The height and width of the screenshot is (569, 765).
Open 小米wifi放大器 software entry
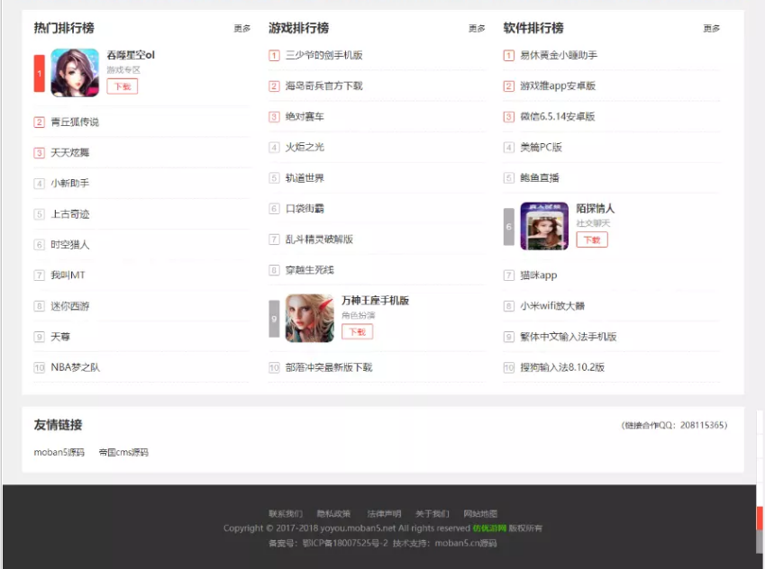pyautogui.click(x=552, y=306)
